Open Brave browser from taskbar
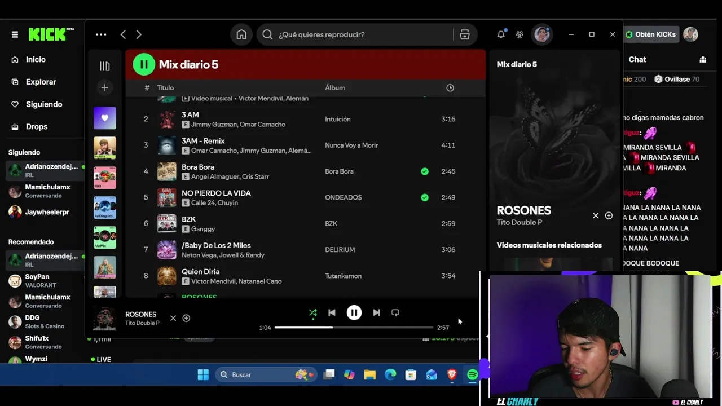Viewport: 722px width, 406px height. click(x=452, y=374)
